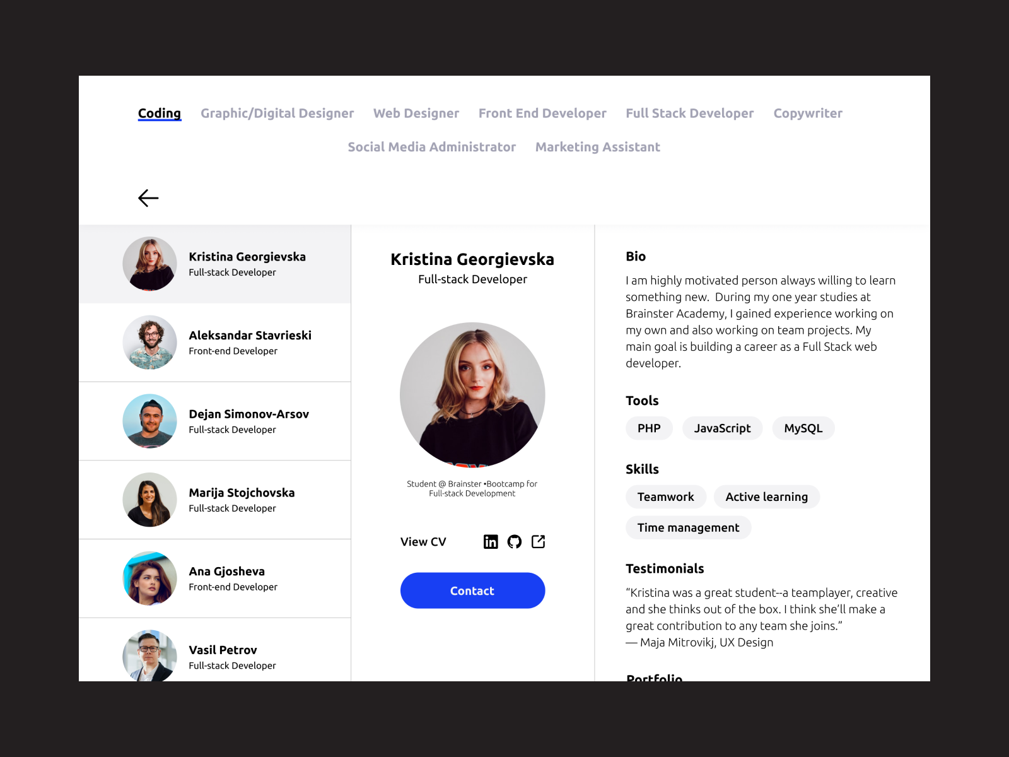Click the external link icon
This screenshot has height=757, width=1009.
[x=538, y=541]
